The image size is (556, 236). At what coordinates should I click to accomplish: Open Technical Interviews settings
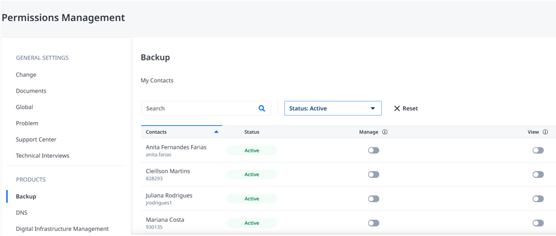click(x=42, y=155)
